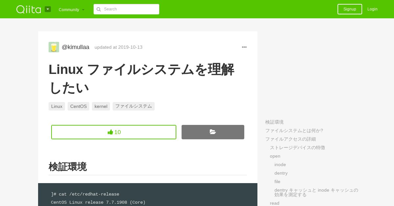Click the Signup button
Screen dimensions: 394x206
[350, 9]
